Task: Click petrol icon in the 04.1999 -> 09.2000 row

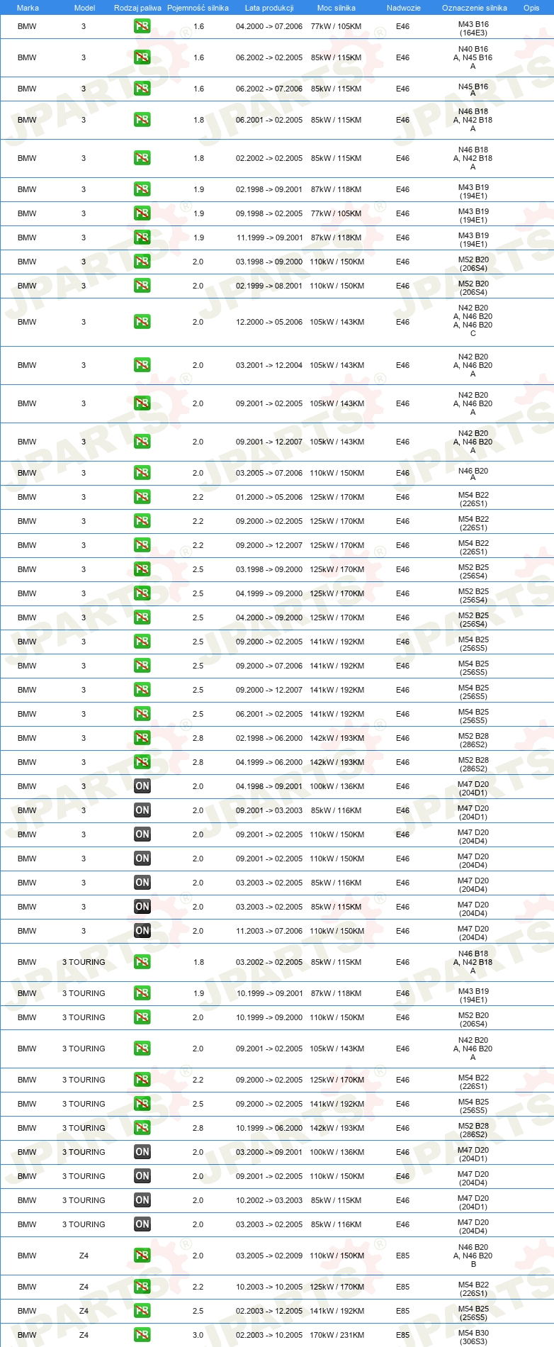Action: click(x=142, y=593)
